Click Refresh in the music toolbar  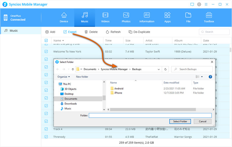tap(113, 32)
